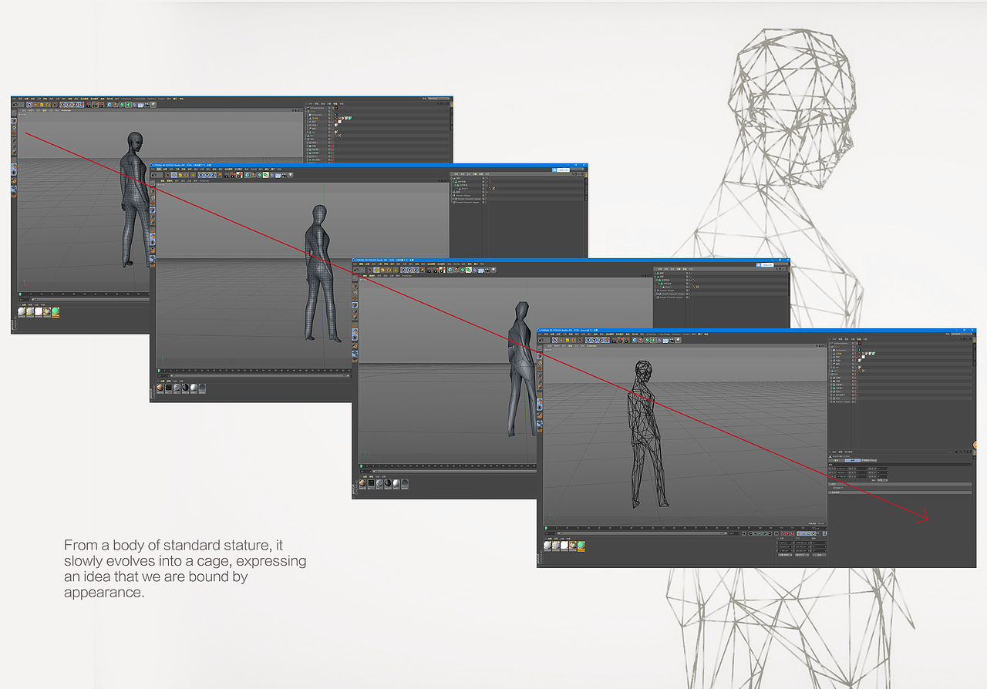Open Standard layout dropdown in first window

439,99
